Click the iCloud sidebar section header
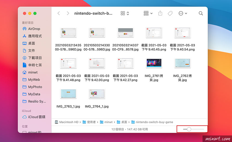 tap(26, 111)
